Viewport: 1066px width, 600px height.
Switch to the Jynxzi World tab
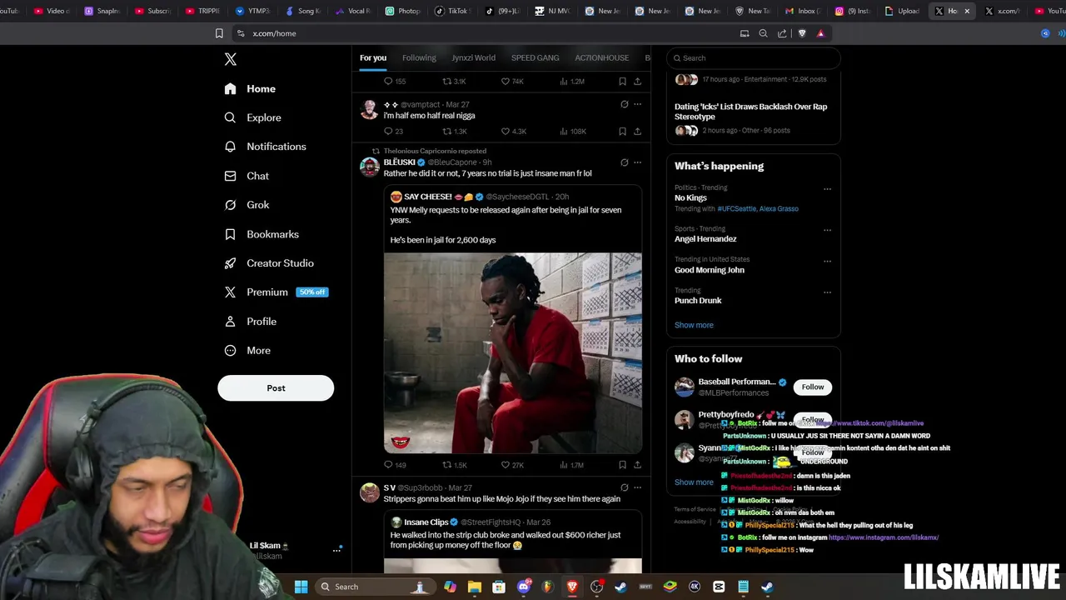pos(473,57)
